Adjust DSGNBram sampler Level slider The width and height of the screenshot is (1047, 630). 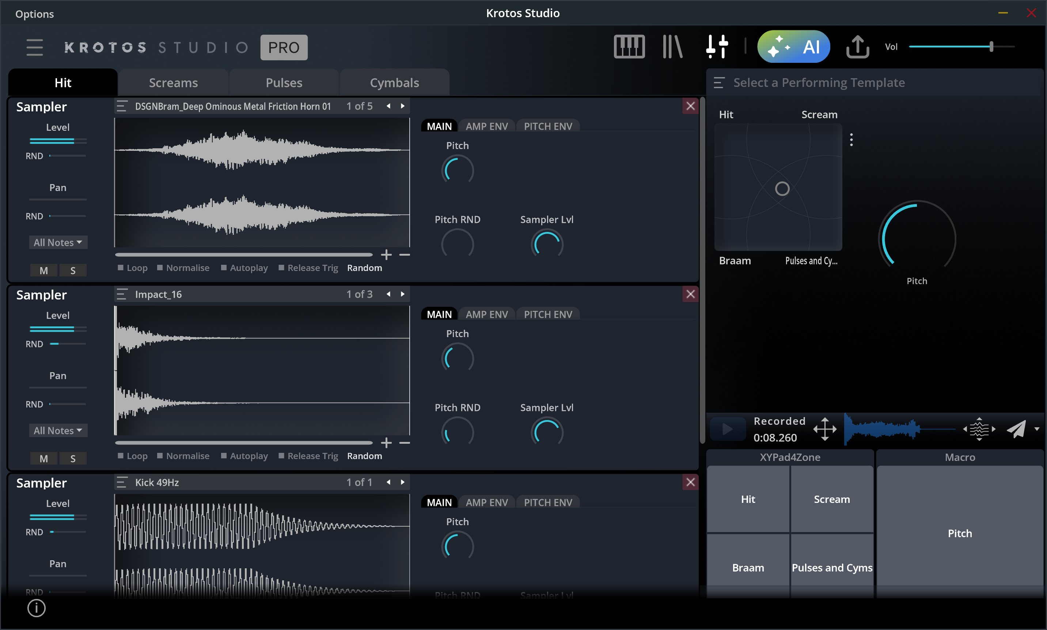(58, 141)
